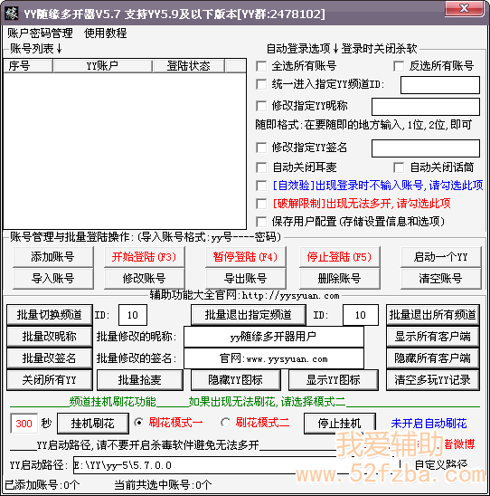Click 启动一个YY button
490x496 pixels.
441,257
